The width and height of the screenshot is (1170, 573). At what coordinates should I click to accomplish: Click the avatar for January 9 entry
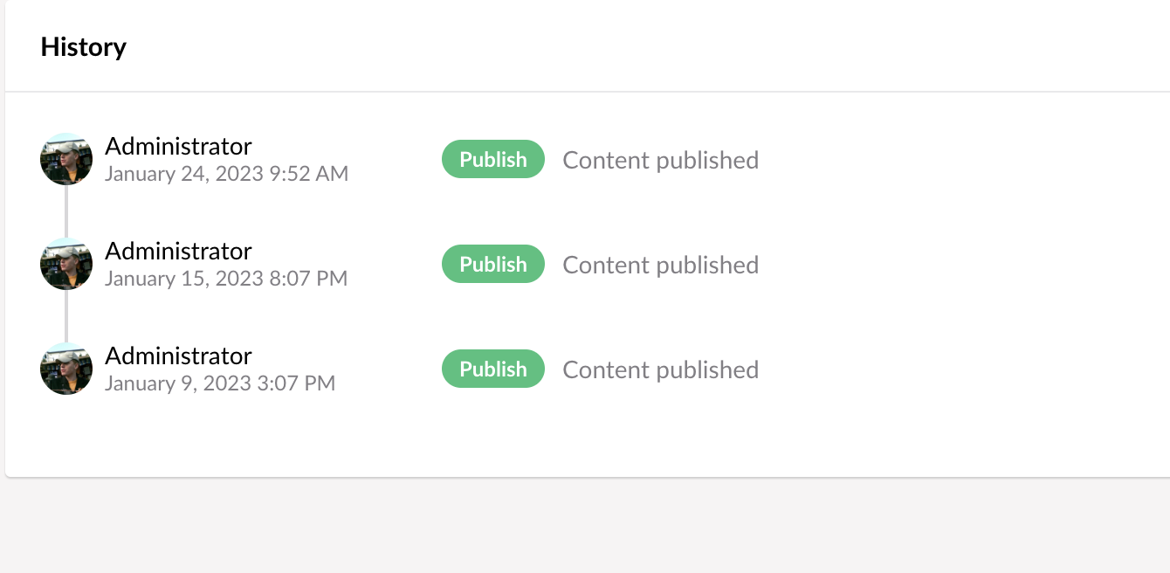pos(66,369)
